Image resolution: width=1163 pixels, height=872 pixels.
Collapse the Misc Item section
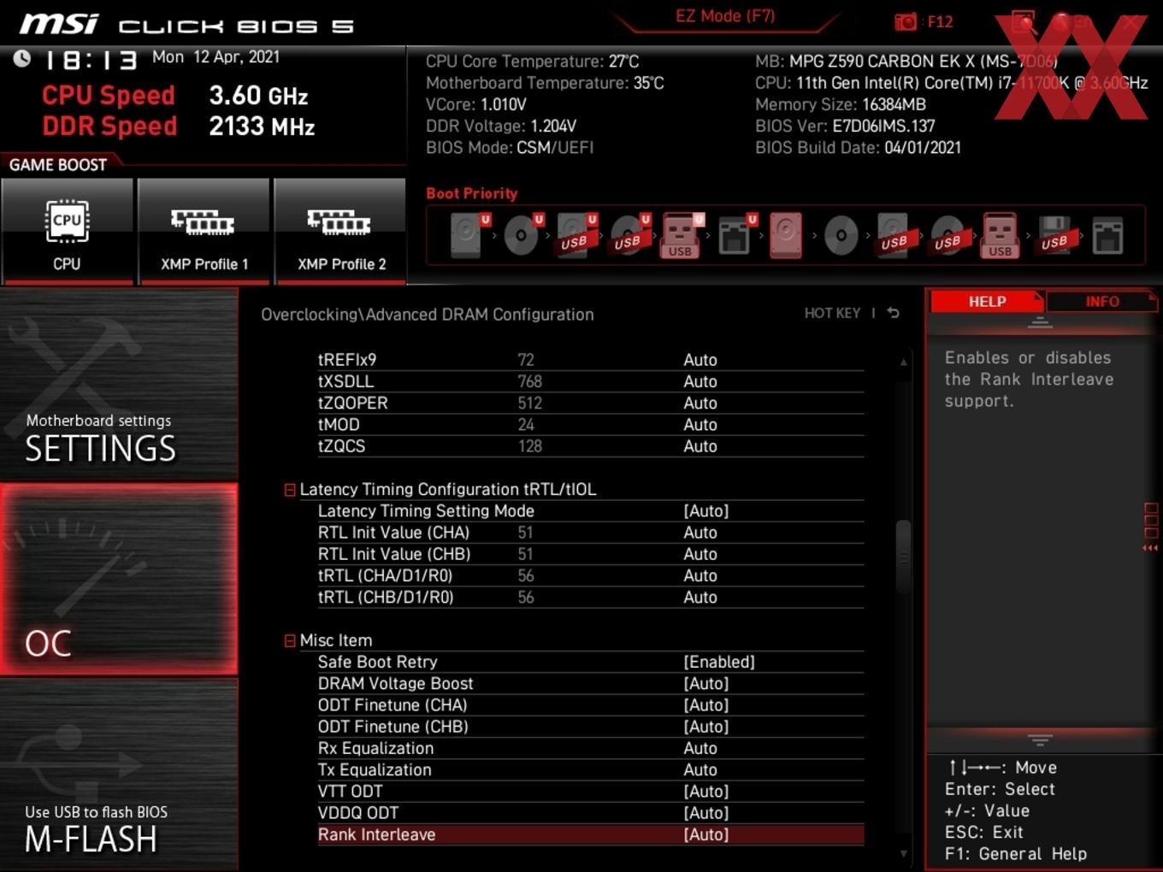(290, 640)
